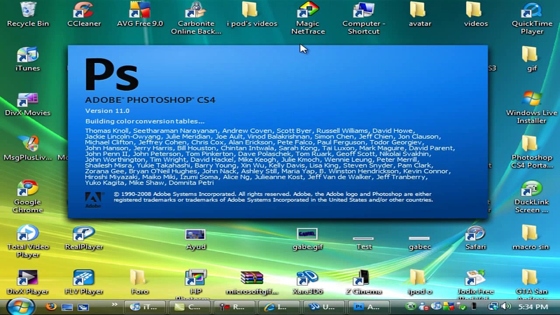
Task: Select the Xara3D6 desktop shortcut
Action: click(x=308, y=282)
